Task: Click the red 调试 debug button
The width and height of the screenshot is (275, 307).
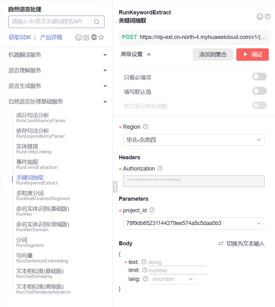Action: 253,55
